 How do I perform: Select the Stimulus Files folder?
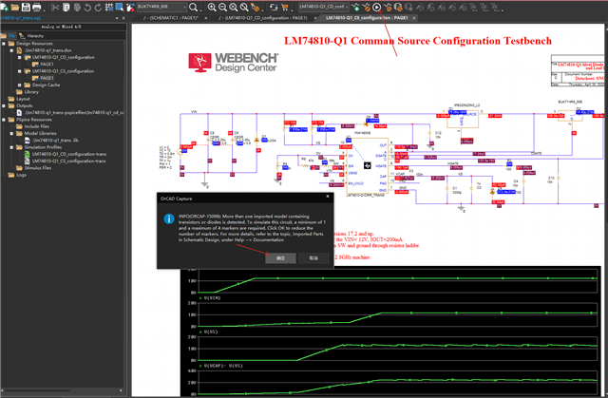click(38, 168)
